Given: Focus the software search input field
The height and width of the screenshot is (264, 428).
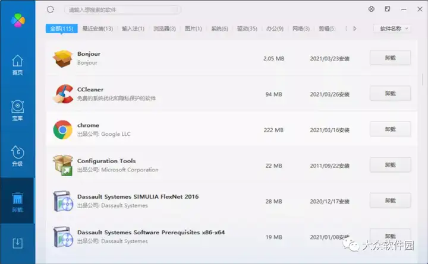Looking at the screenshot, I should coord(123,10).
